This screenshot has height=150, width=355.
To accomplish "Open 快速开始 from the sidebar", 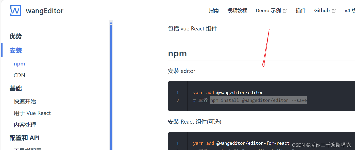I will (x=25, y=101).
